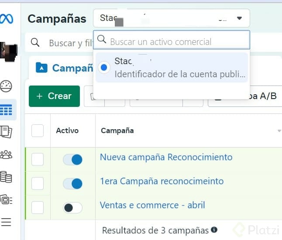Open the Nueva campaña Reconocimiento link
The height and width of the screenshot is (240, 282).
[x=166, y=157]
